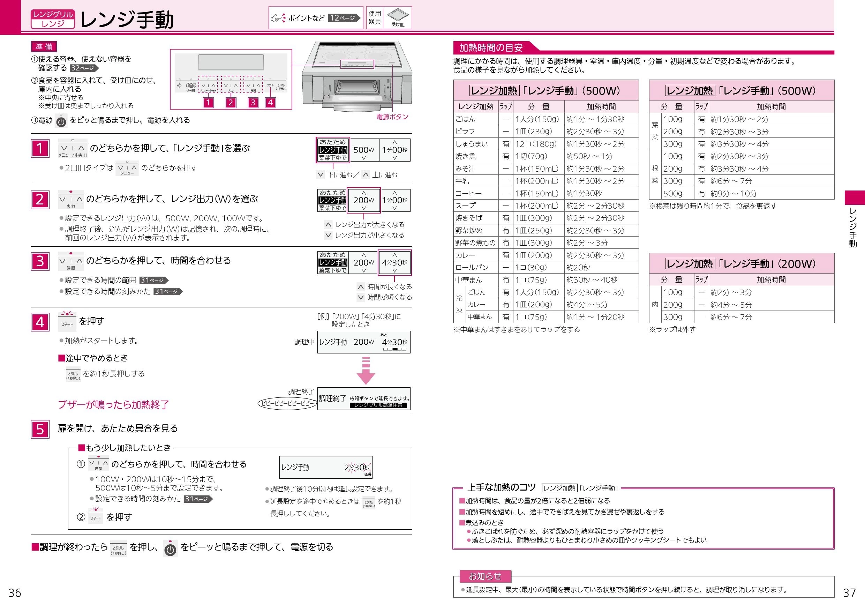Image resolution: width=865 pixels, height=612 pixels.
Task: Click the スタート button icon in step 4
Action: [67, 321]
